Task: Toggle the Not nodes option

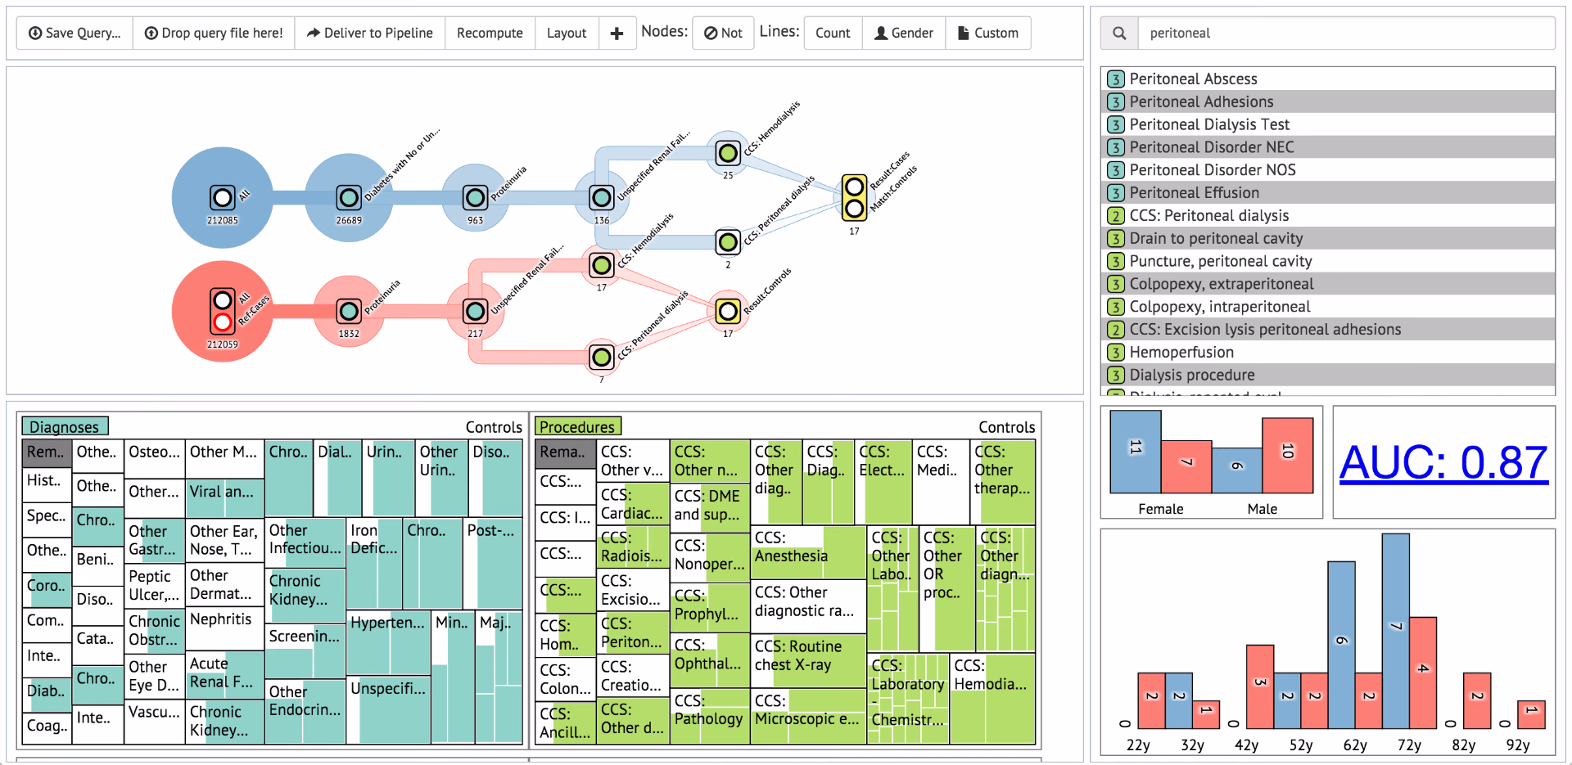Action: [x=723, y=34]
